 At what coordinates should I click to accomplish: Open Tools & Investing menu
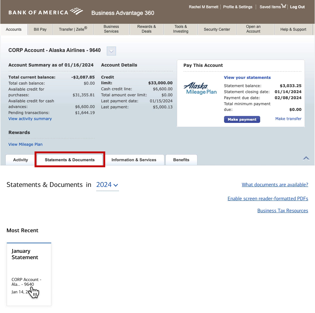click(181, 29)
